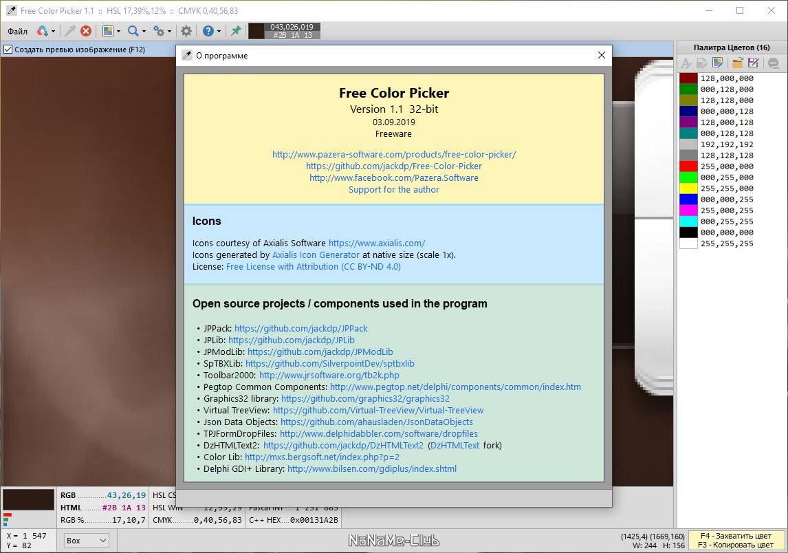Click the open palette folder icon
Screen dimensions: 788x553
point(737,63)
